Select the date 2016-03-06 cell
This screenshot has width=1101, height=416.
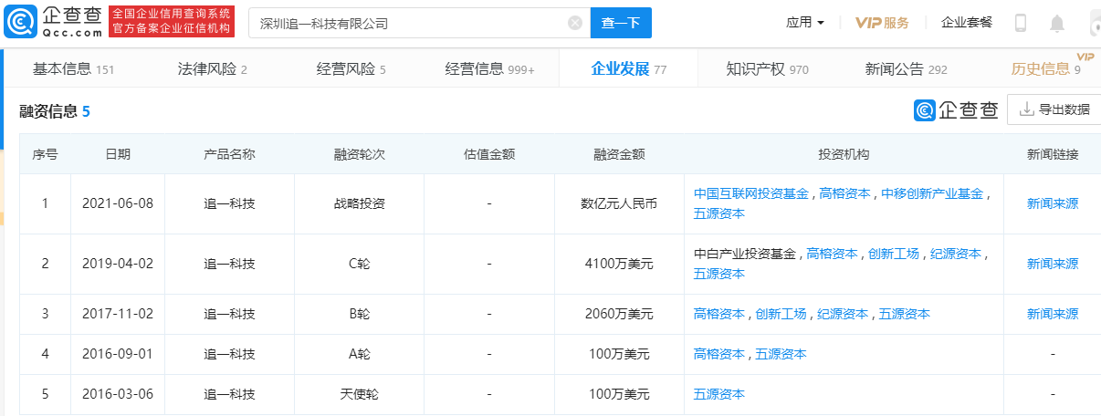[118, 394]
